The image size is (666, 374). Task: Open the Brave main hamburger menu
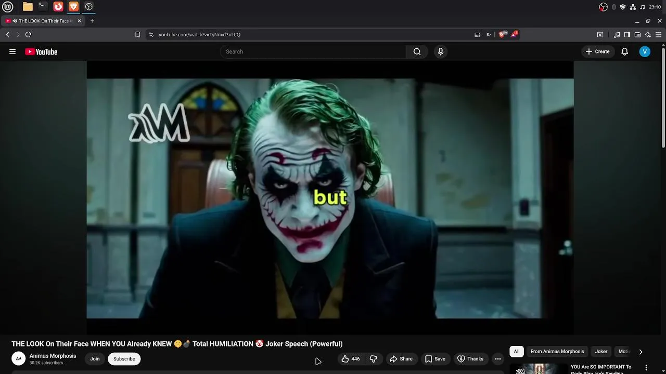click(658, 35)
